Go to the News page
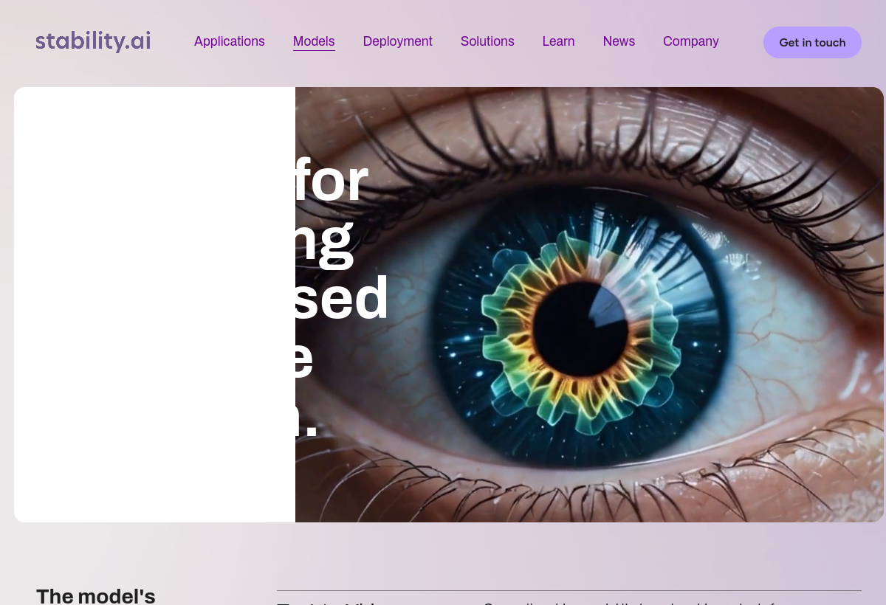Viewport: 886px width, 605px height. coord(619,41)
